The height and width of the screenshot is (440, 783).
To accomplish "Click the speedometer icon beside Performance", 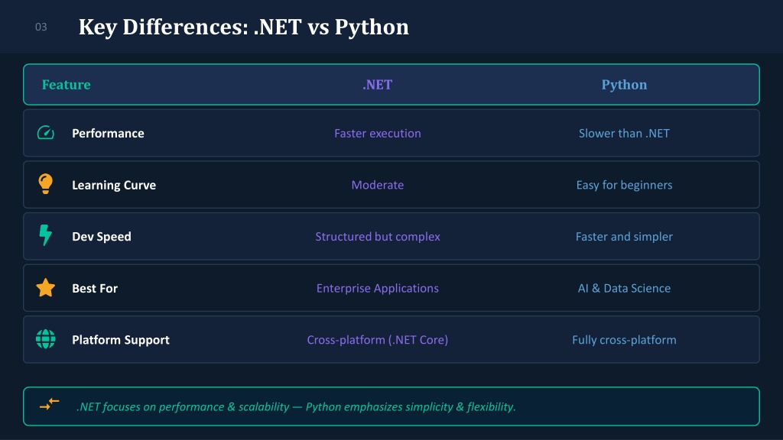I will click(x=45, y=133).
